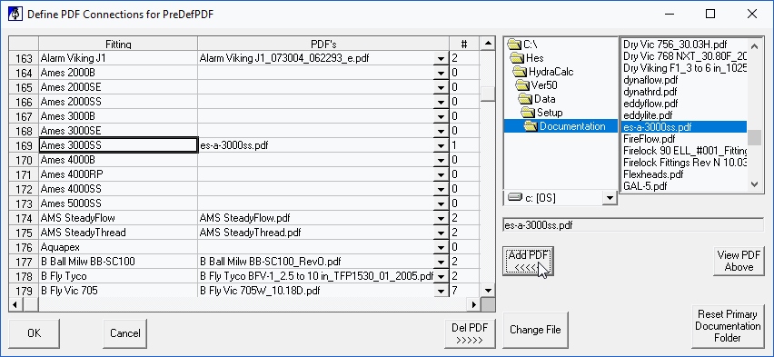This screenshot has width=774, height=357.
Task: Click the table horizontal scrollbar right arrow
Action: [x=474, y=304]
